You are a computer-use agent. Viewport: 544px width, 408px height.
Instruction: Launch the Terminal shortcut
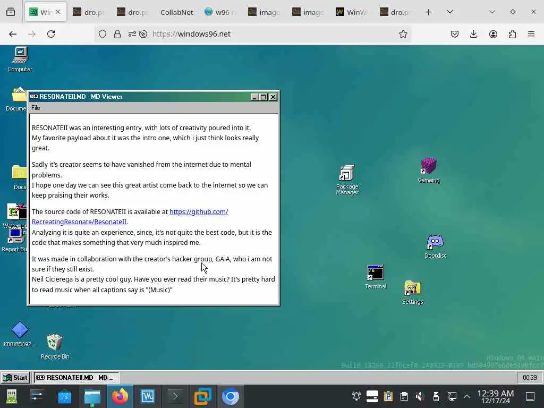tap(376, 277)
